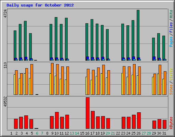Click the 'Sites' legend label
Screen dimensions: 175x137
click(171, 90)
